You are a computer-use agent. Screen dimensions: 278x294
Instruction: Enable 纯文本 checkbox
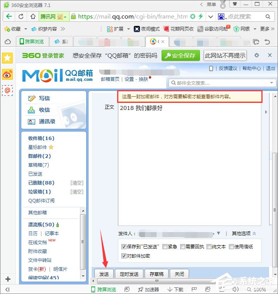(x=209, y=246)
